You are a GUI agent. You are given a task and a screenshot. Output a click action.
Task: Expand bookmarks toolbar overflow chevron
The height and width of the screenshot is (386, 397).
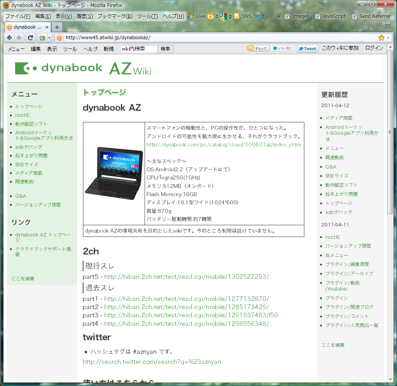(x=278, y=16)
